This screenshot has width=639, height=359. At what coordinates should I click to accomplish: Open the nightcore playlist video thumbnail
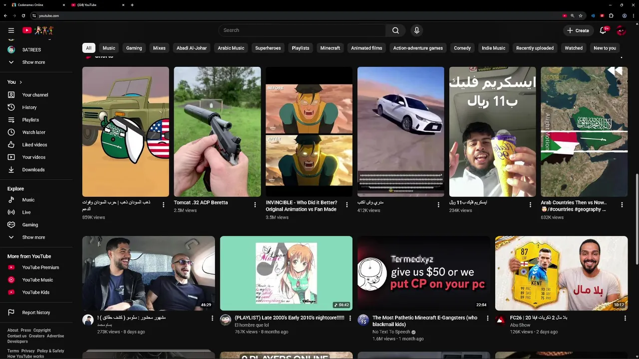tap(286, 273)
